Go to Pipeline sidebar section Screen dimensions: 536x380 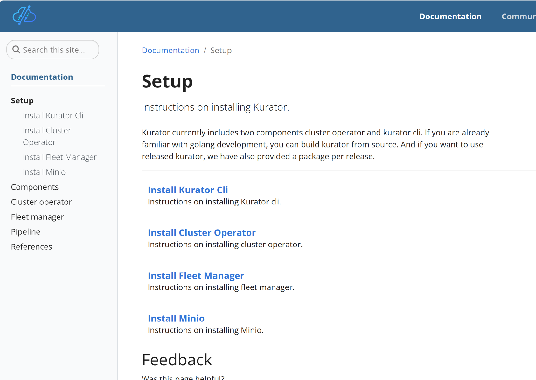(x=26, y=232)
